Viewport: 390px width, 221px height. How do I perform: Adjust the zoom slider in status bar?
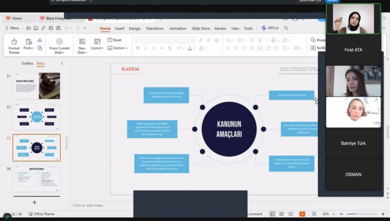[x=356, y=214]
